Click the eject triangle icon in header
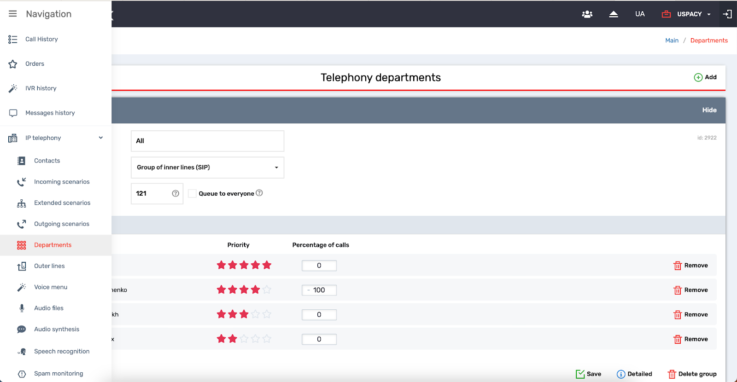737x382 pixels. [614, 14]
